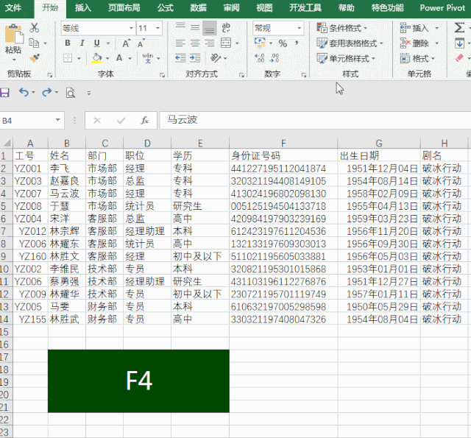Increase decimal places
The width and height of the screenshot is (471, 438).
coord(260,58)
